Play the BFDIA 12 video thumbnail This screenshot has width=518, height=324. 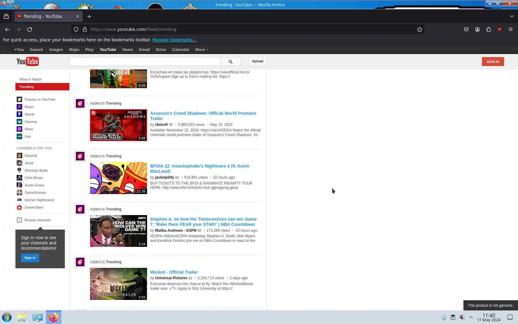[x=118, y=178]
